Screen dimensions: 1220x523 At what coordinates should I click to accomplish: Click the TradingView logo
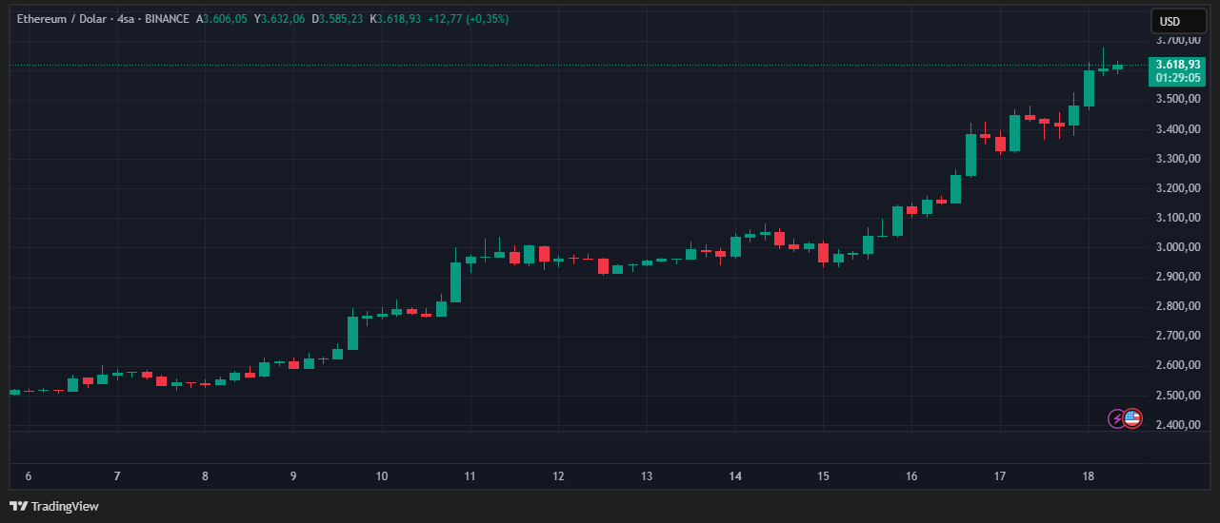pyautogui.click(x=54, y=506)
